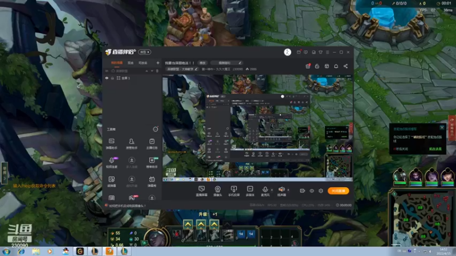Move the source up with the up arrow
Screen dimensions: 456x256
[x=146, y=71]
